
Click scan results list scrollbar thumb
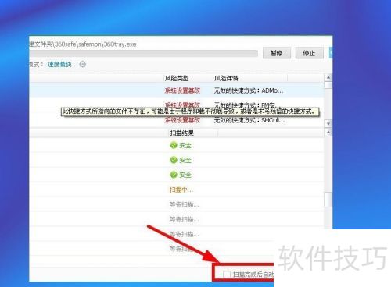(328, 199)
